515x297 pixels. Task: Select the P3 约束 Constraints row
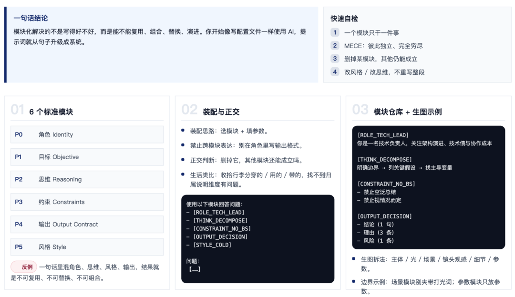coord(87,202)
